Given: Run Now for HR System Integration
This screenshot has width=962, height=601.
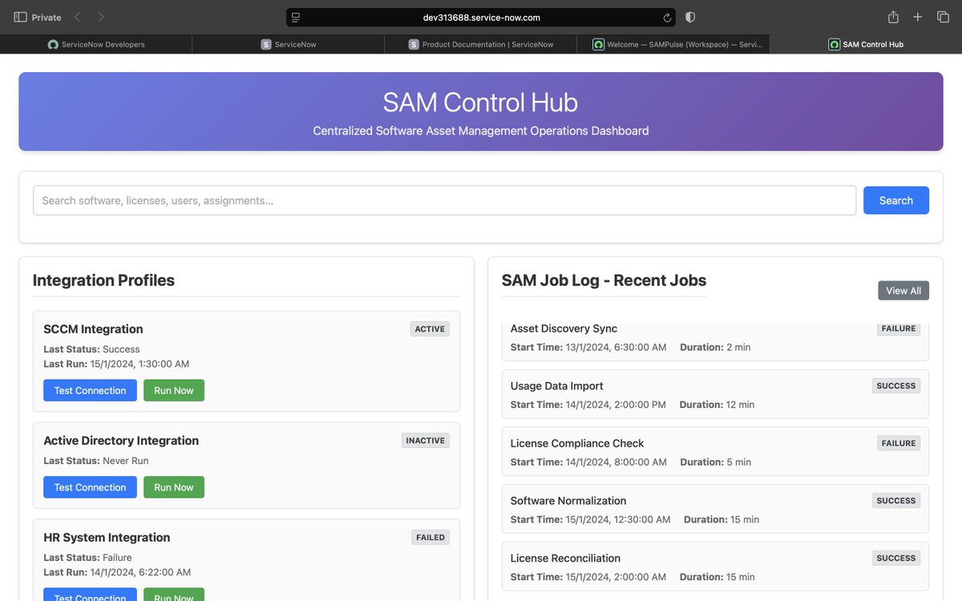Looking at the screenshot, I should click(x=174, y=595).
